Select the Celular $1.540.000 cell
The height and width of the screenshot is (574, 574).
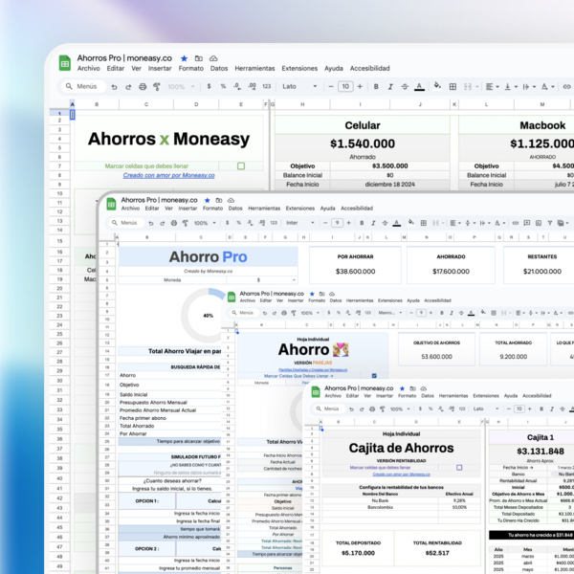(363, 143)
